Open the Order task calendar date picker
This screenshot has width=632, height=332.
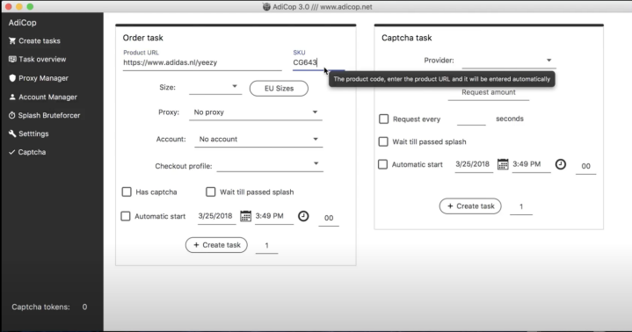pos(245,216)
